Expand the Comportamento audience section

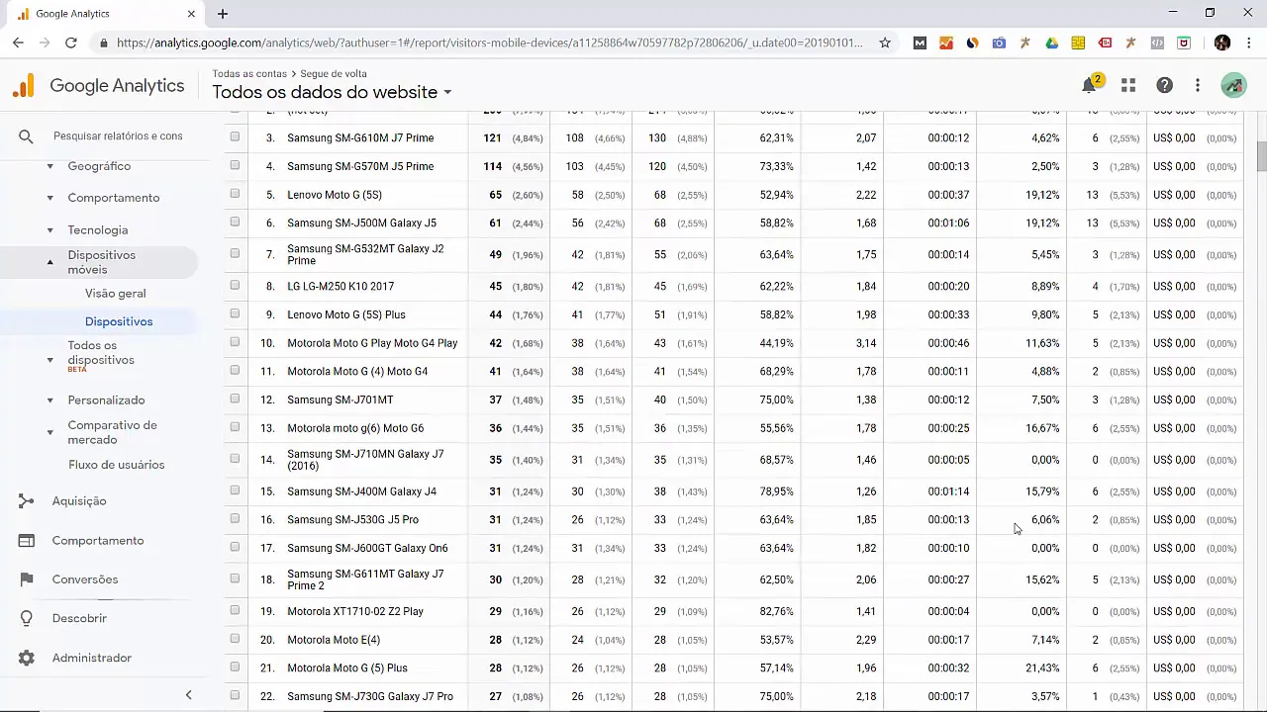(x=49, y=199)
